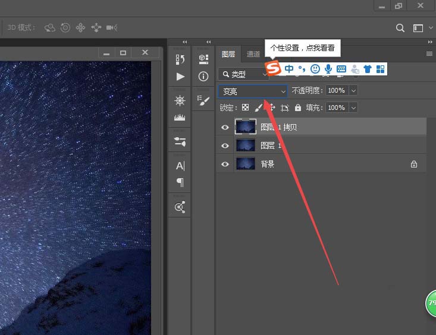This screenshot has width=436, height=335.
Task: Expand the 不透明度 opacity dropdown arrow
Action: coord(353,90)
